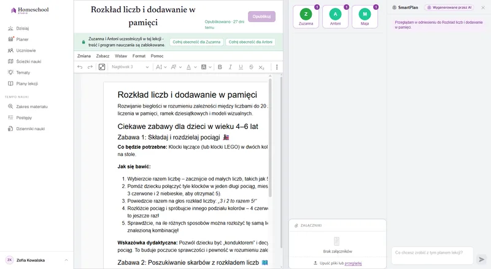Image resolution: width=491 pixels, height=269 pixels.
Task: Undo the last editor change
Action: [x=80, y=67]
